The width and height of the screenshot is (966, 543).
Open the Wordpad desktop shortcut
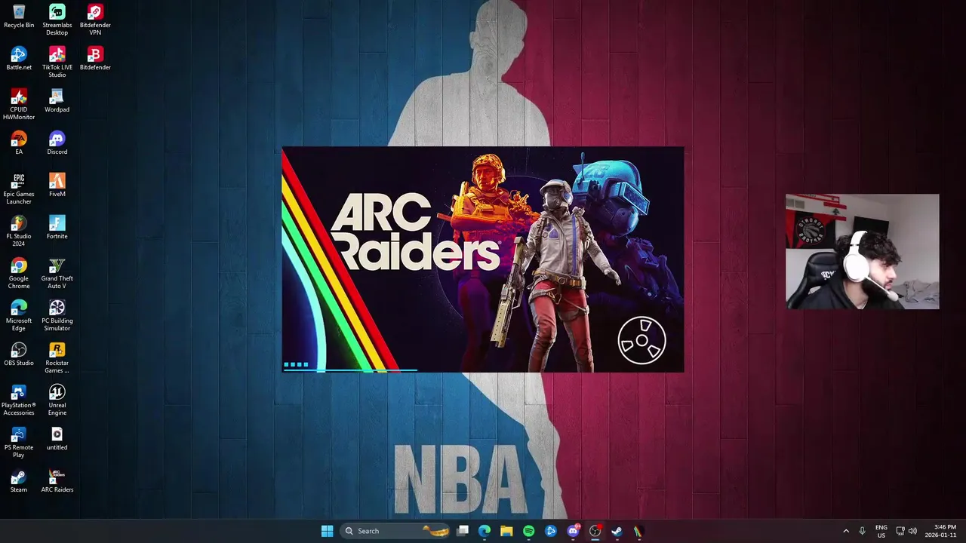click(57, 100)
